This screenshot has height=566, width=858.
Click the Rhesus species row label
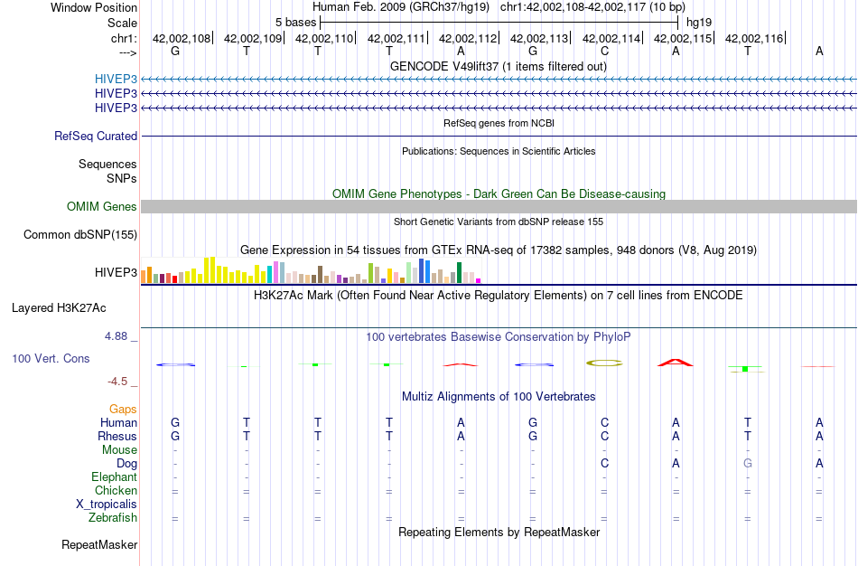tap(117, 436)
